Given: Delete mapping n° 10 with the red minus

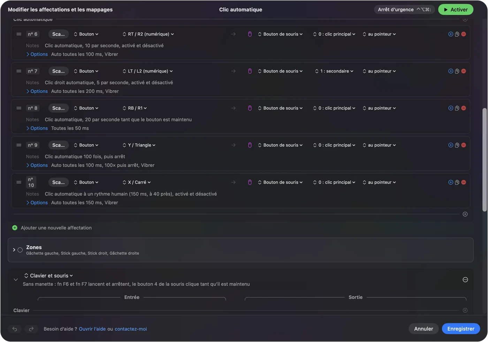Looking at the screenshot, I should coord(464,182).
